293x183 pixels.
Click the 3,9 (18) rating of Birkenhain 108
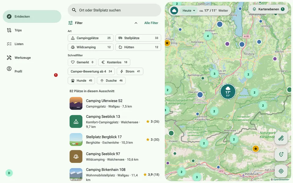pyautogui.click(x=151, y=174)
